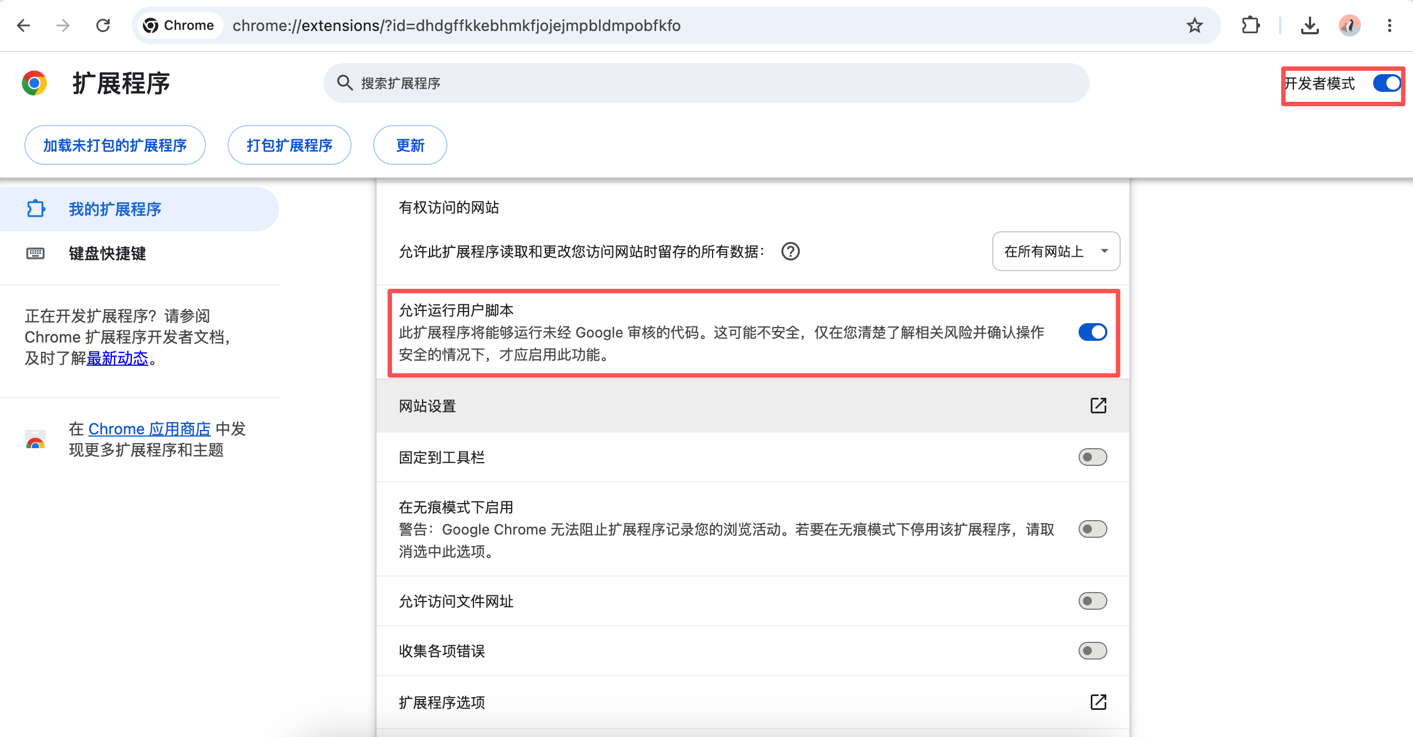This screenshot has width=1413, height=737.
Task: Open 网站设置 external link icon
Action: [1099, 406]
